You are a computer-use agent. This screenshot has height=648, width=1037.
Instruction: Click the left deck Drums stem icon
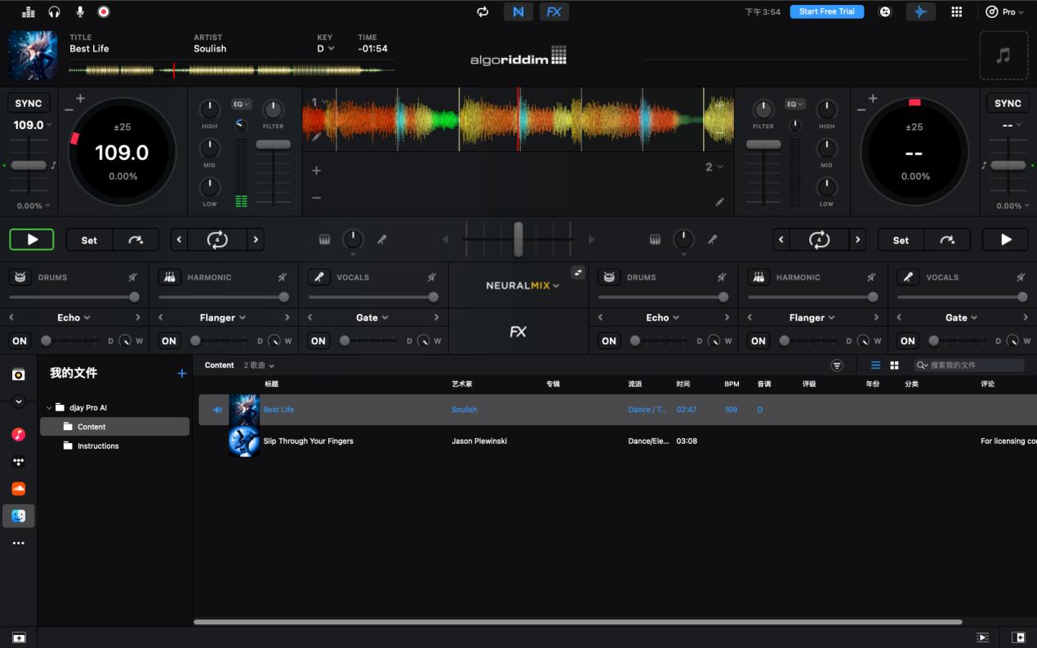(21, 277)
